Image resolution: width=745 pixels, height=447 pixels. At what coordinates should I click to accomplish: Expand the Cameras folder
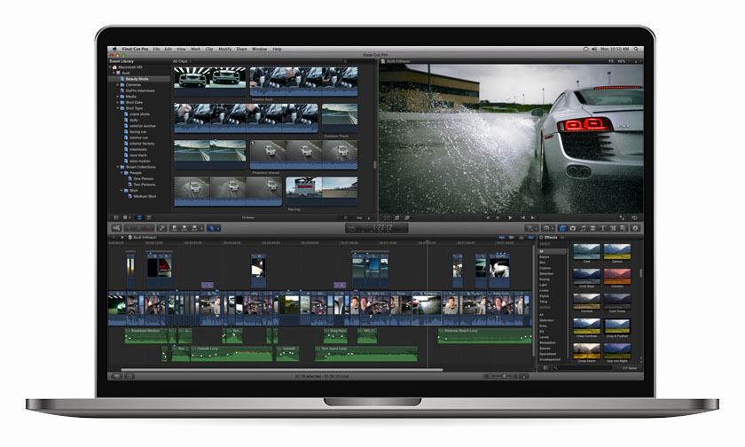click(x=118, y=84)
